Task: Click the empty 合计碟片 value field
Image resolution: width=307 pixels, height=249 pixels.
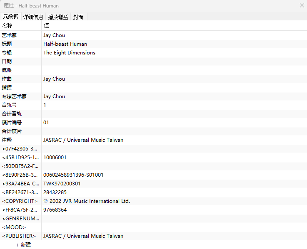Action: point(174,131)
